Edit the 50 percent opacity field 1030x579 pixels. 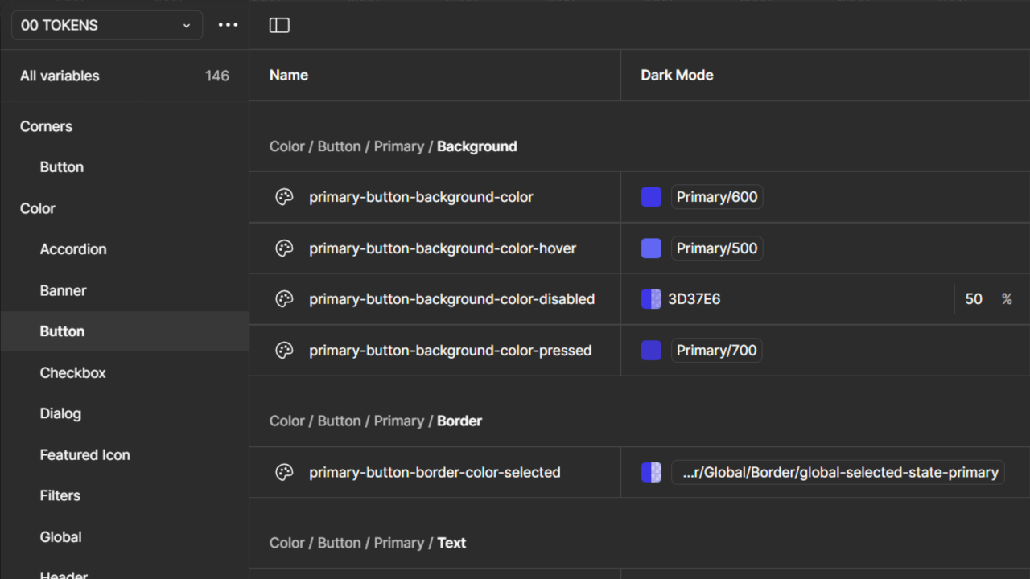click(x=974, y=299)
